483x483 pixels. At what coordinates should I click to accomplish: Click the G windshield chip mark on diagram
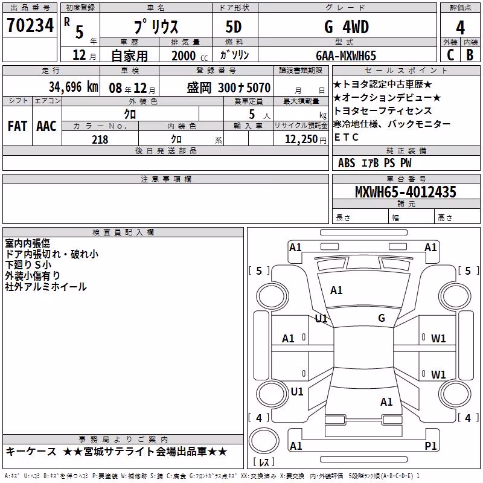(382, 318)
